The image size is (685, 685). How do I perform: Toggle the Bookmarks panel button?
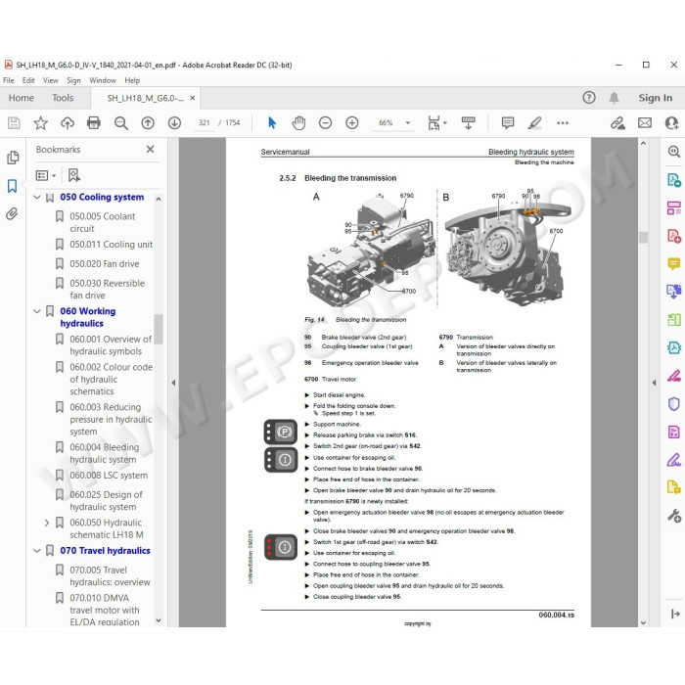click(12, 187)
